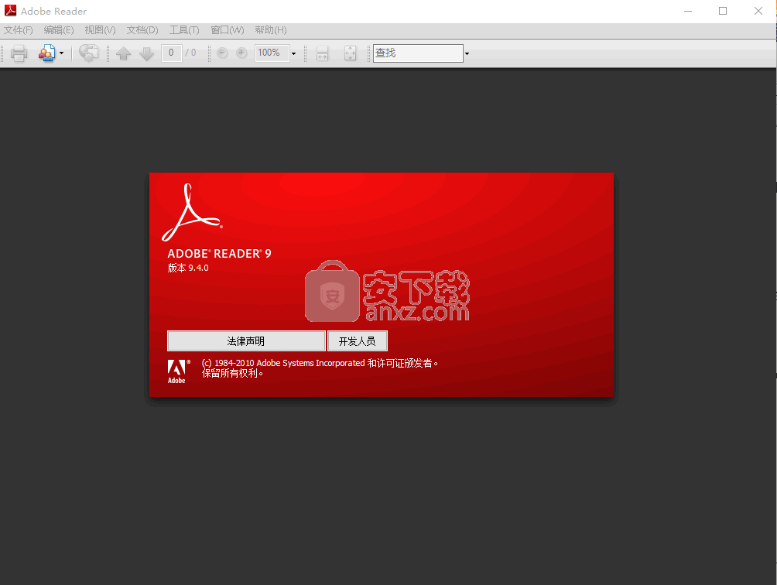The image size is (777, 585).
Task: Click the Adobe Reader title bar icon
Action: click(10, 10)
